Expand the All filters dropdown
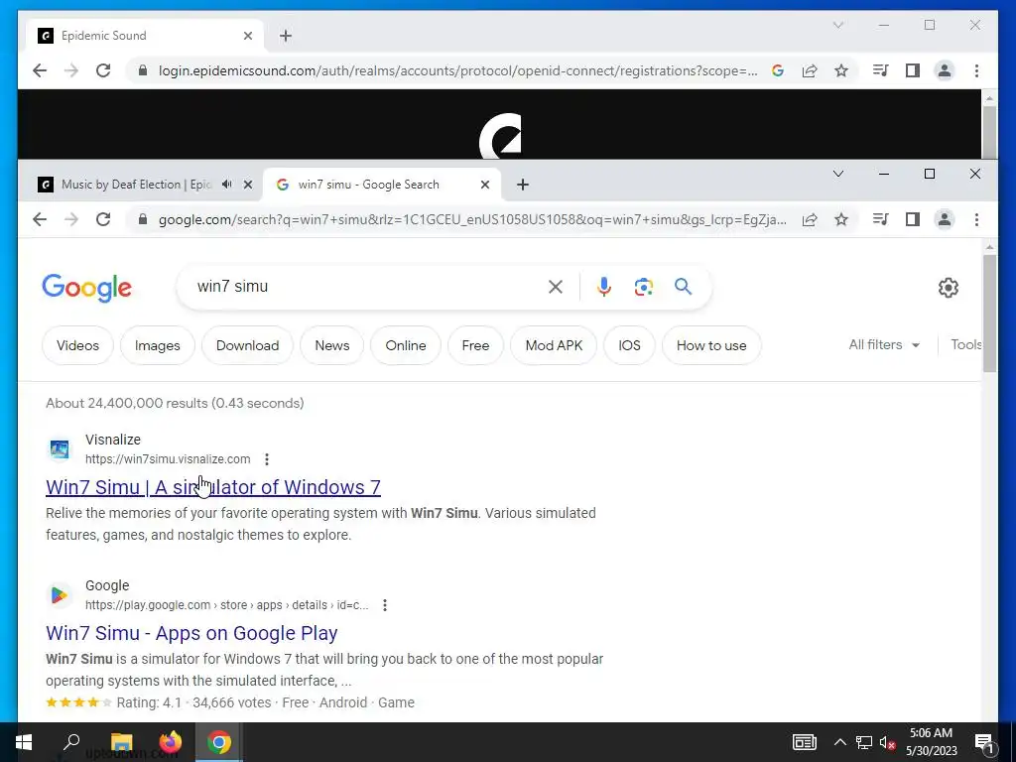This screenshot has height=762, width=1016. pos(884,344)
